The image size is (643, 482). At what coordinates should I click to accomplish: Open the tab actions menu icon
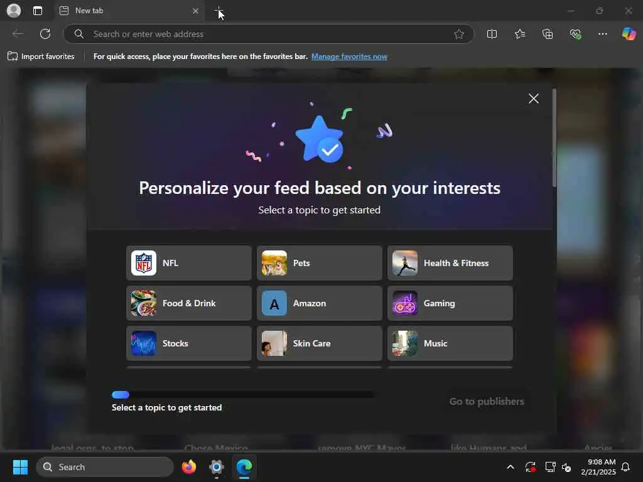tap(37, 11)
